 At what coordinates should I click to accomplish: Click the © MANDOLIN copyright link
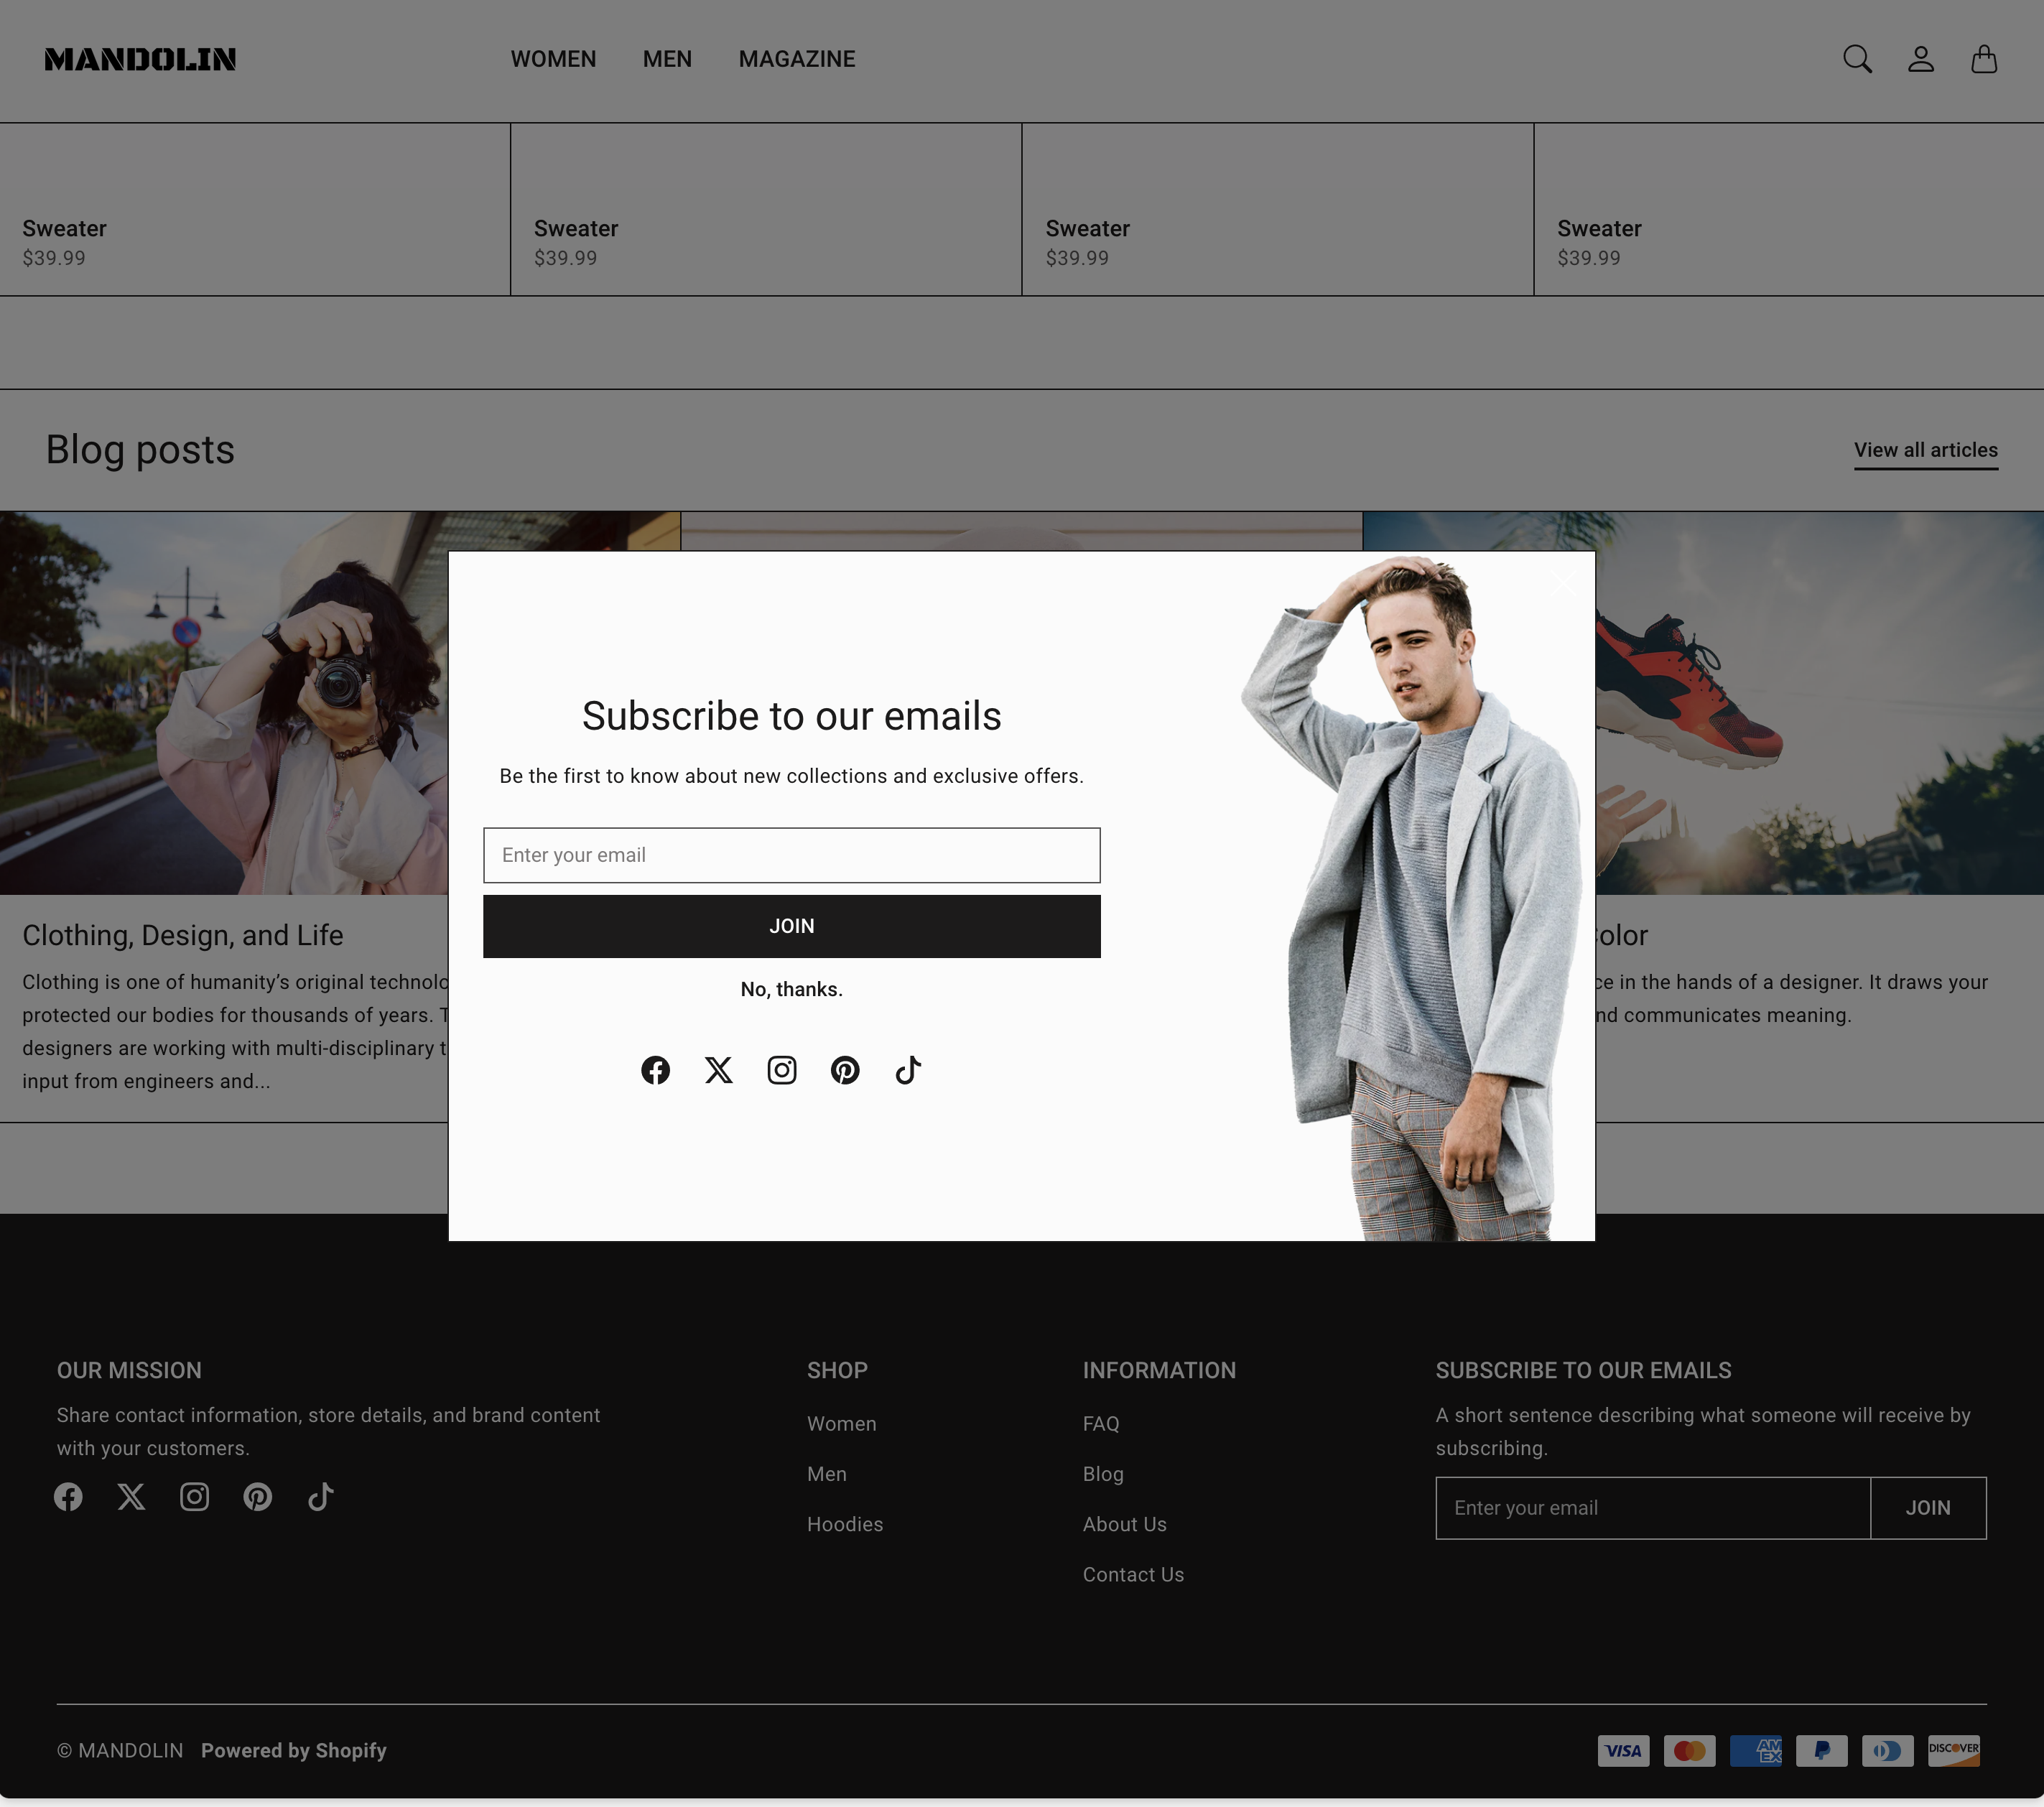[120, 1751]
